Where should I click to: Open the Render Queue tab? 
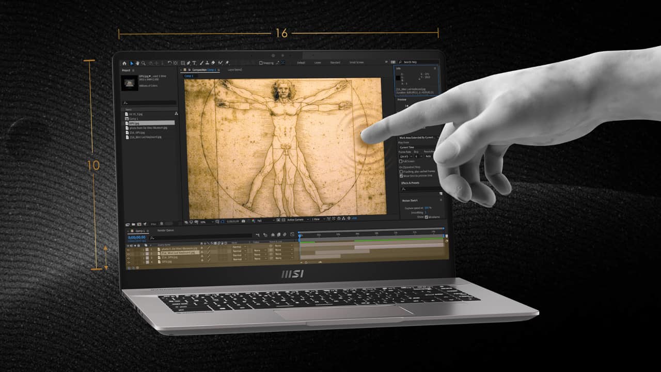coord(165,230)
